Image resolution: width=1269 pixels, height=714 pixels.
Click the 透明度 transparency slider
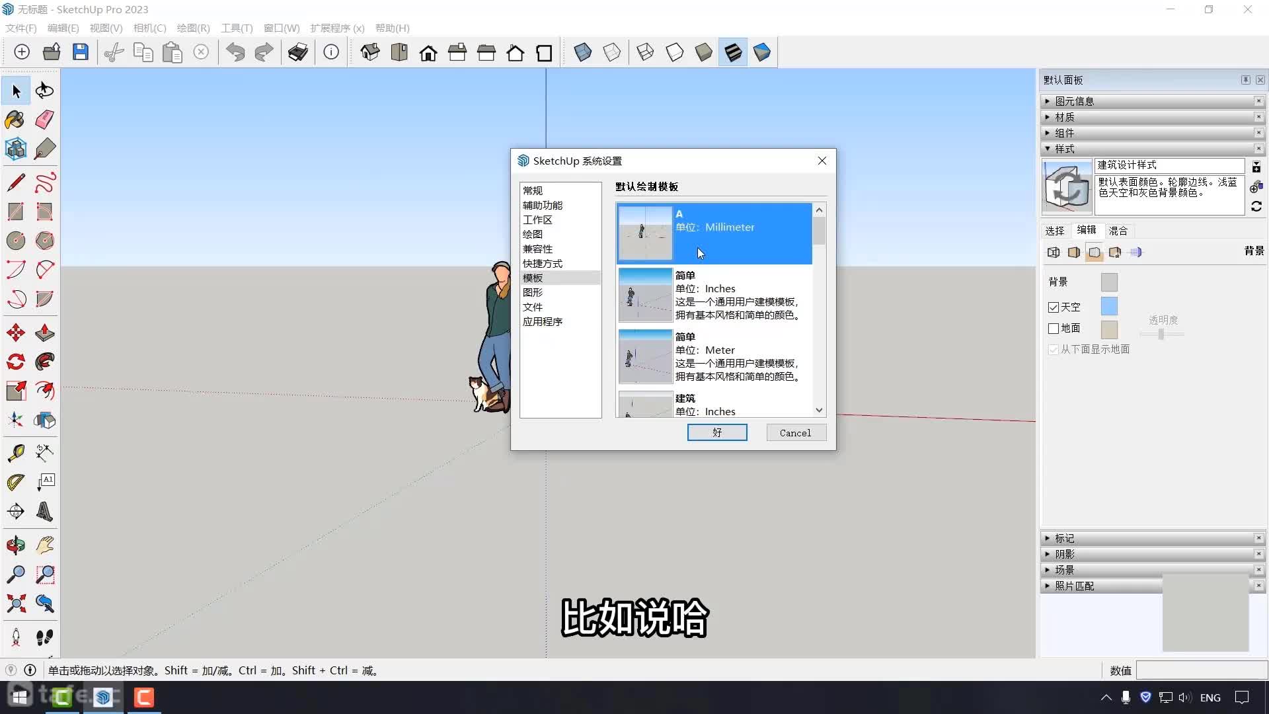click(1161, 335)
